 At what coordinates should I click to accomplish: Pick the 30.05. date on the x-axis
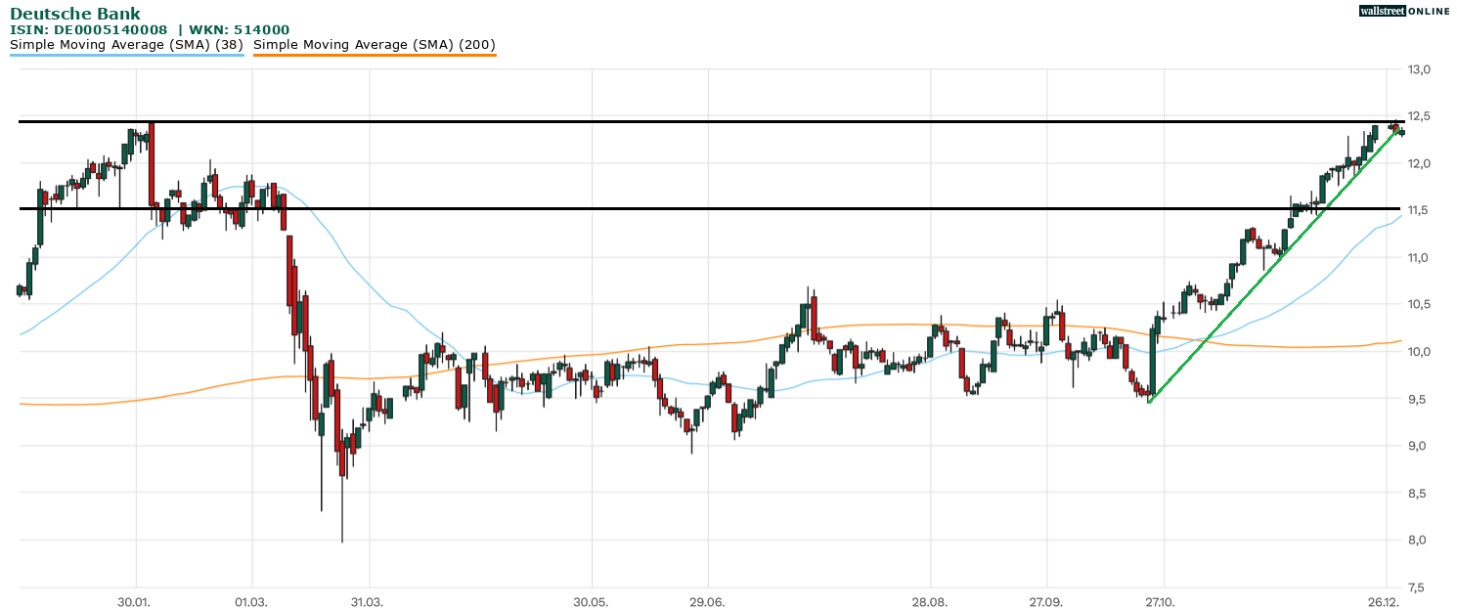[x=591, y=600]
